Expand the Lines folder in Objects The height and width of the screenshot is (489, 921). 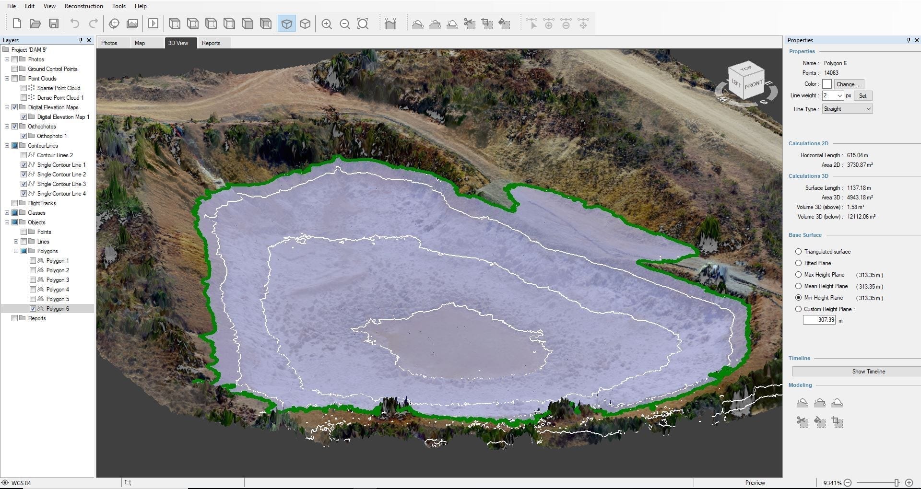pyautogui.click(x=16, y=242)
